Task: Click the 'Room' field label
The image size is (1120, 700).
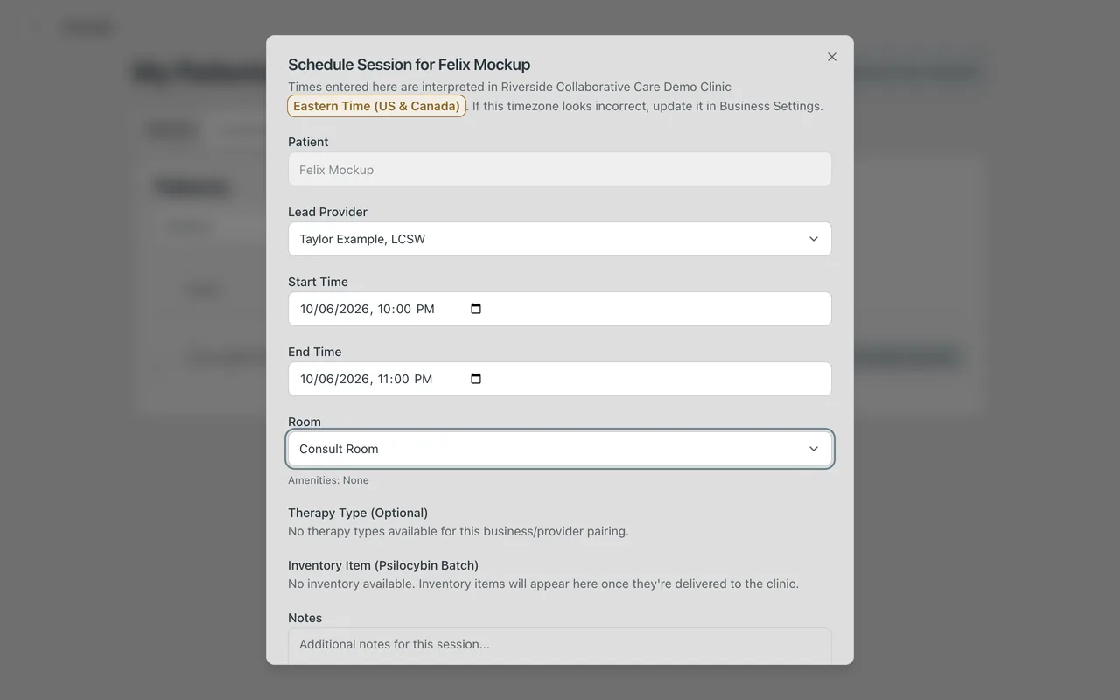Action: [304, 422]
